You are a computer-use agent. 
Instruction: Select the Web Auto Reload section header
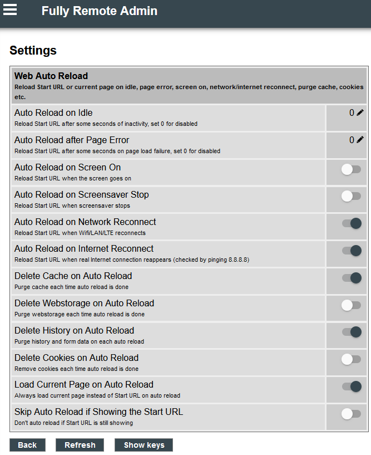pyautogui.click(x=51, y=76)
